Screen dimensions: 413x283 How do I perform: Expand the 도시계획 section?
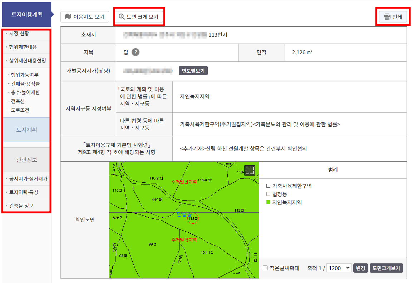tap(27, 130)
